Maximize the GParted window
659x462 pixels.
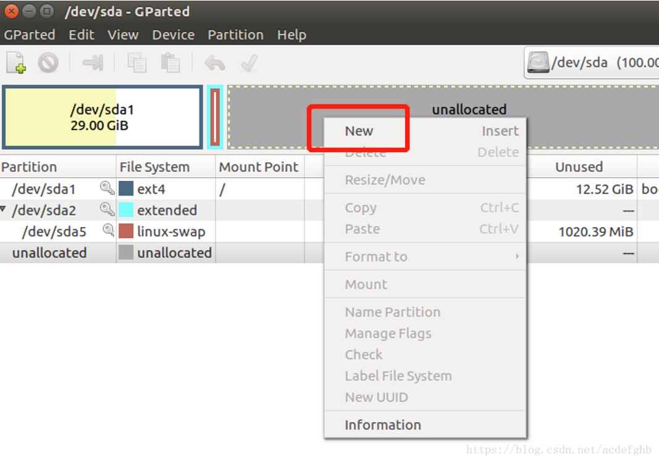47,11
